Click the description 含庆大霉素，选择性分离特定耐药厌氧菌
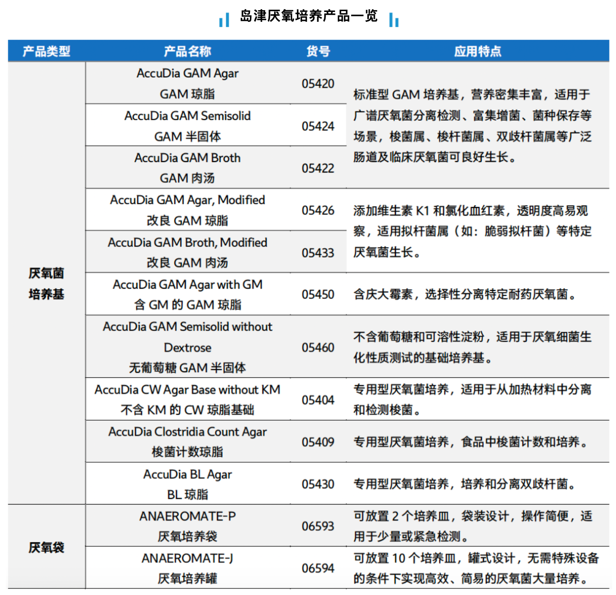Image resolution: width=616 pixels, height=595 pixels. 465,294
